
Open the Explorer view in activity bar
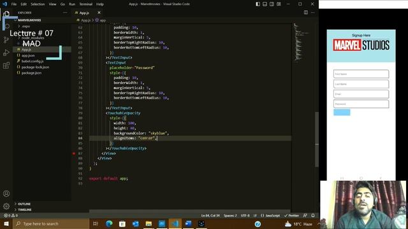point(6,14)
